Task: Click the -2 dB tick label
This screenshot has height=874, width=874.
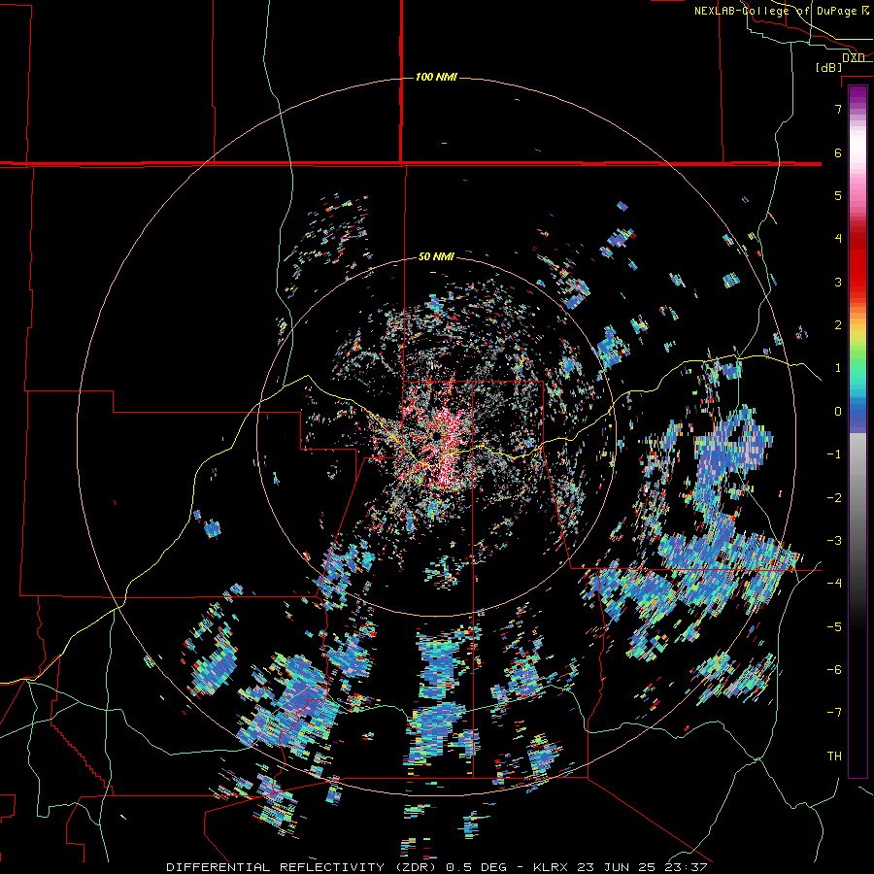Action: tap(834, 497)
